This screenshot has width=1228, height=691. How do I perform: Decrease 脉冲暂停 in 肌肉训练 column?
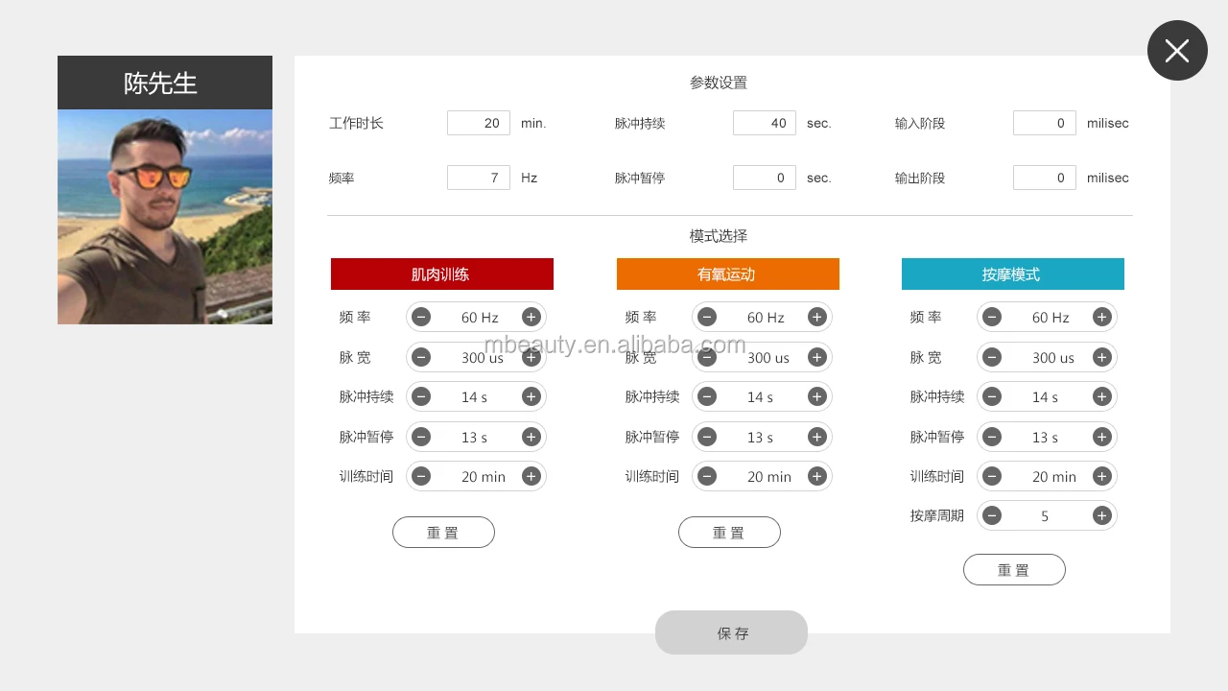point(421,437)
